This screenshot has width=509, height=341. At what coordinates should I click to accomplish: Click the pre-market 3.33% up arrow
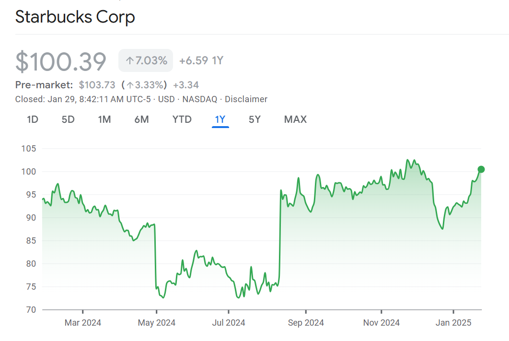point(130,85)
